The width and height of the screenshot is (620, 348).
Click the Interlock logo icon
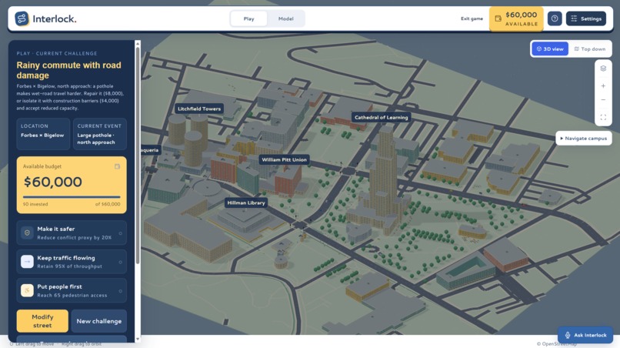[22, 18]
